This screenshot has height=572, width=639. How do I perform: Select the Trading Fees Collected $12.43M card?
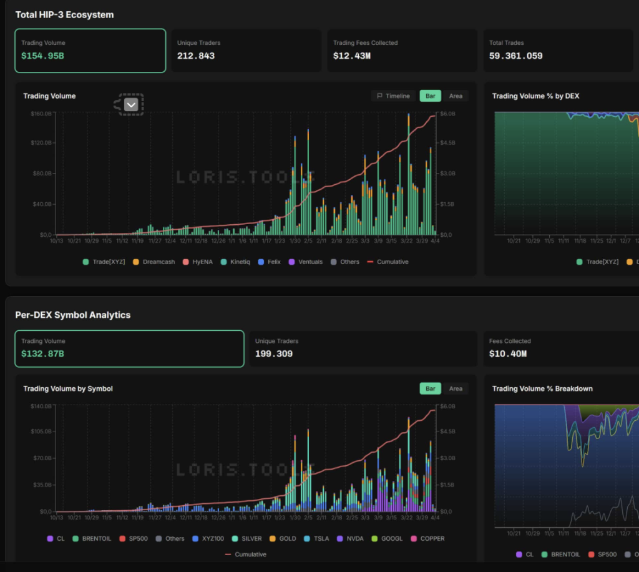point(402,51)
